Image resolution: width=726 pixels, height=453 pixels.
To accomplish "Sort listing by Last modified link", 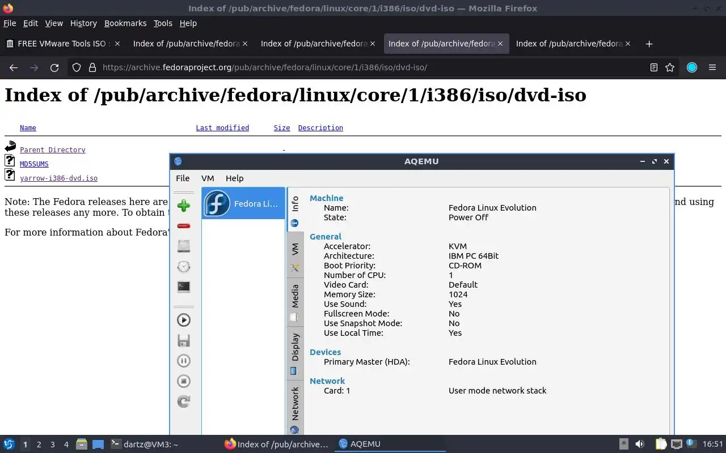I will (222, 128).
